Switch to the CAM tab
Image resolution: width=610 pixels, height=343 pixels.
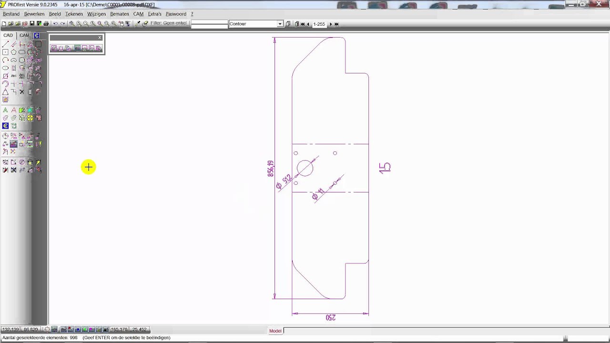[x=24, y=35]
